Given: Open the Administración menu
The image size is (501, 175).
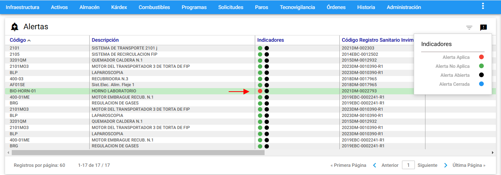Looking at the screenshot, I should 404,7.
